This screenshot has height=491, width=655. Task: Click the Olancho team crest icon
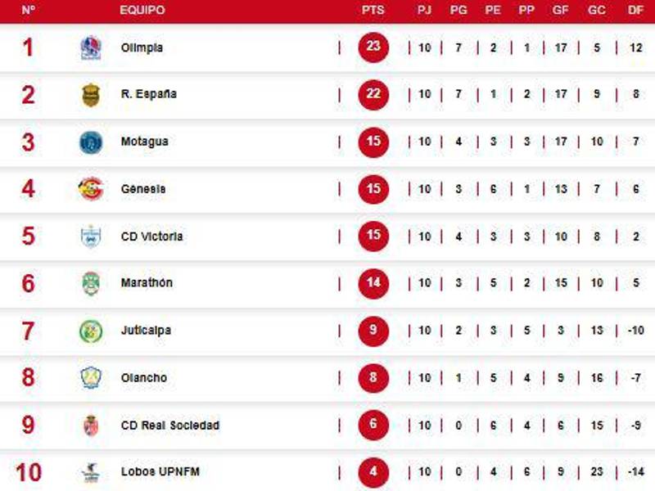click(x=91, y=378)
